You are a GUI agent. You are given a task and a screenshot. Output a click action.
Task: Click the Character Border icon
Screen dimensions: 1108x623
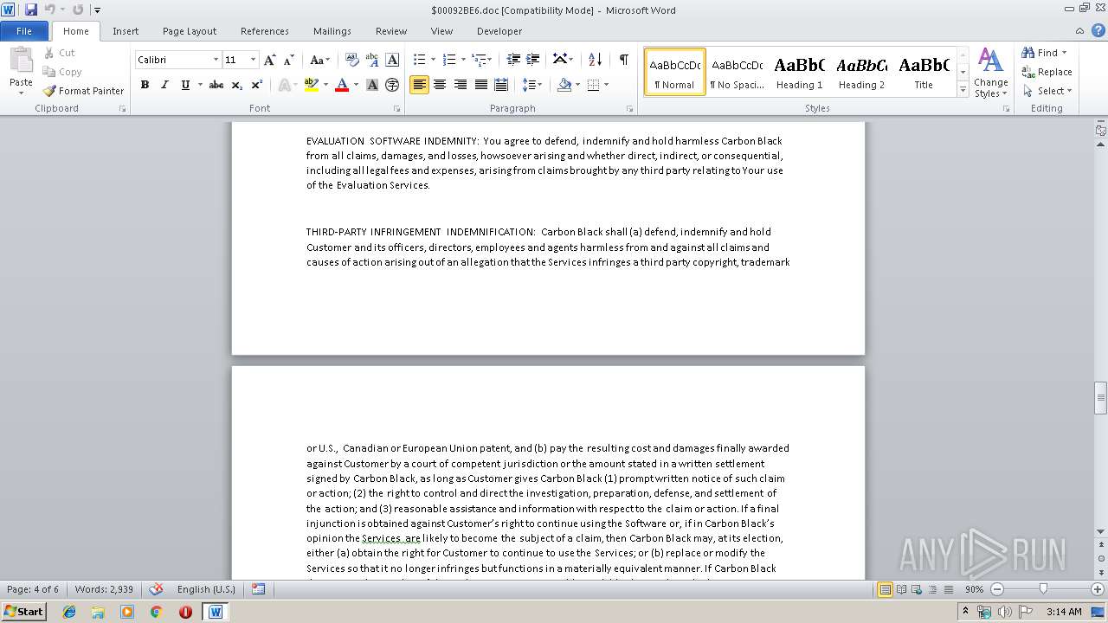(392, 60)
